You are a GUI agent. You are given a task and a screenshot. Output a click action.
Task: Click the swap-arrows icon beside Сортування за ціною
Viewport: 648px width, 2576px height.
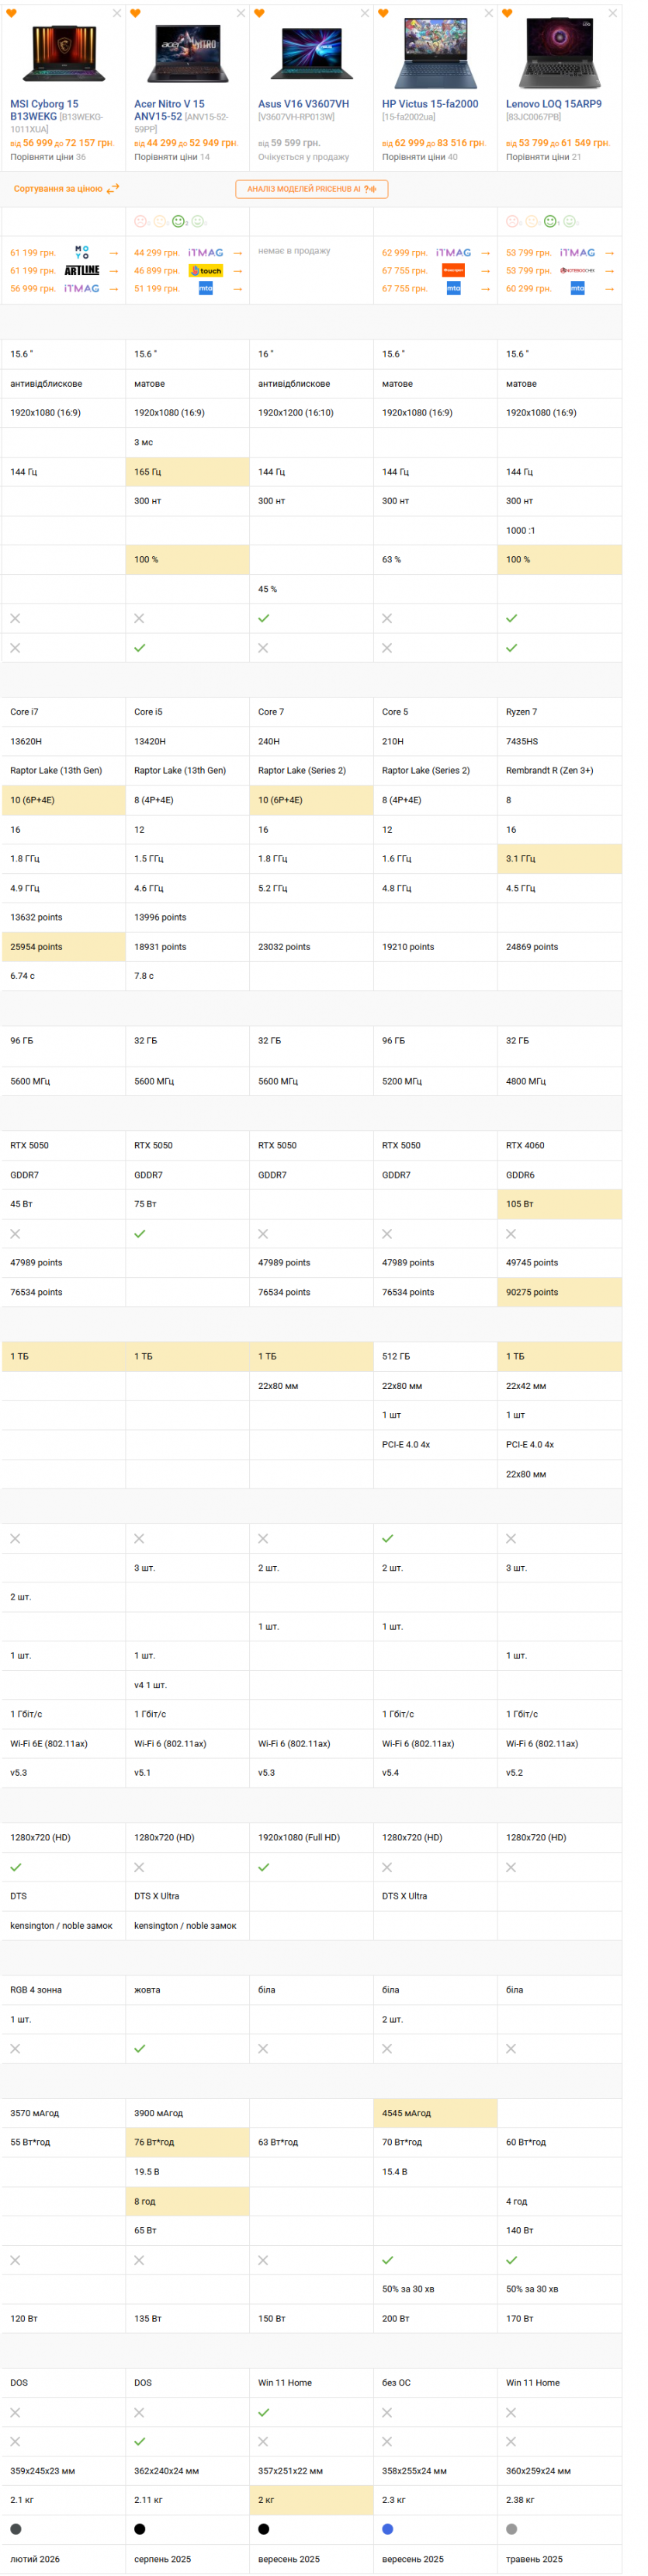tap(113, 188)
